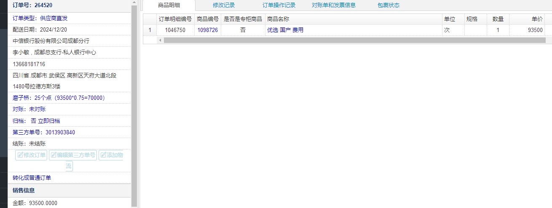Click phone number 13668181716
This screenshot has width=552, height=208.
(x=29, y=64)
